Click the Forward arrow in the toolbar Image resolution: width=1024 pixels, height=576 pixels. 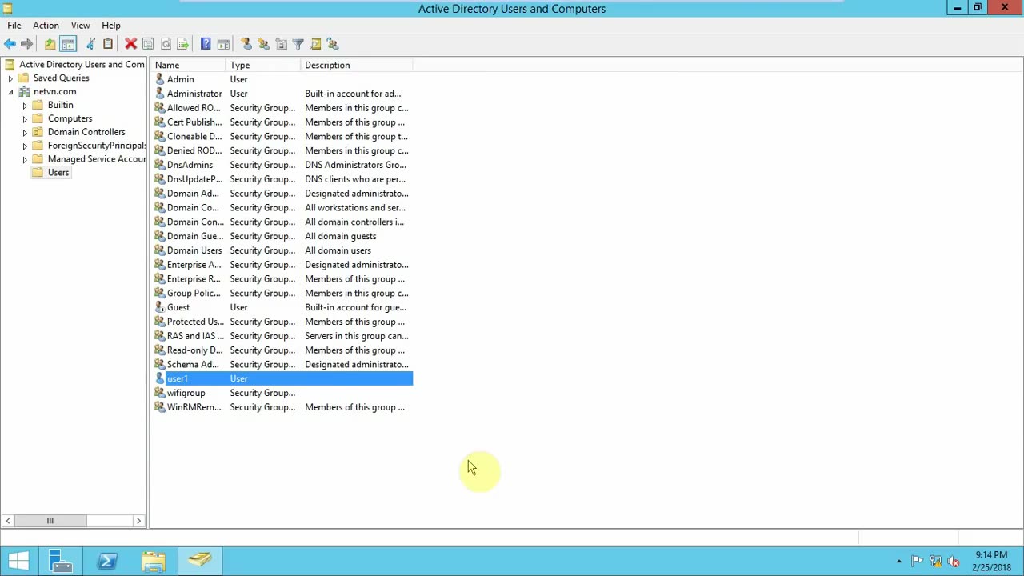[26, 44]
